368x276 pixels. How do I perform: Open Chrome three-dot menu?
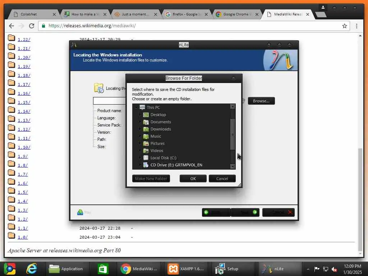tap(356, 26)
